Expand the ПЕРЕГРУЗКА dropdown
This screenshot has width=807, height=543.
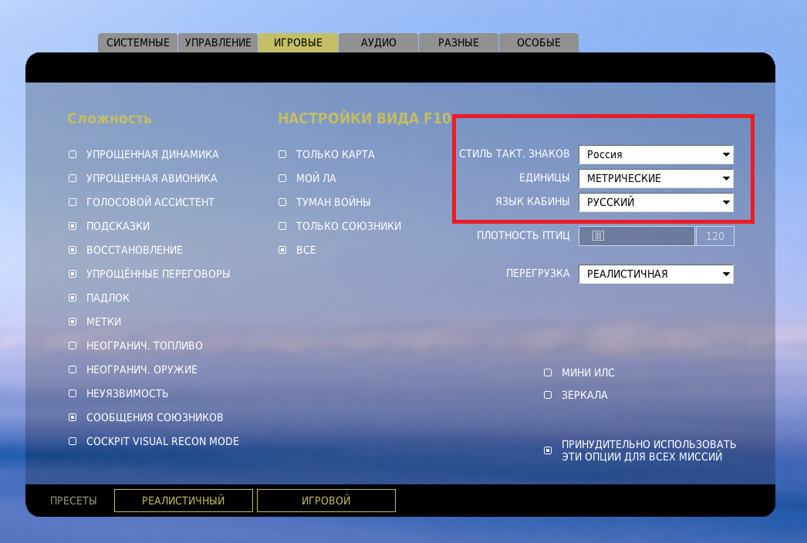coord(657,274)
